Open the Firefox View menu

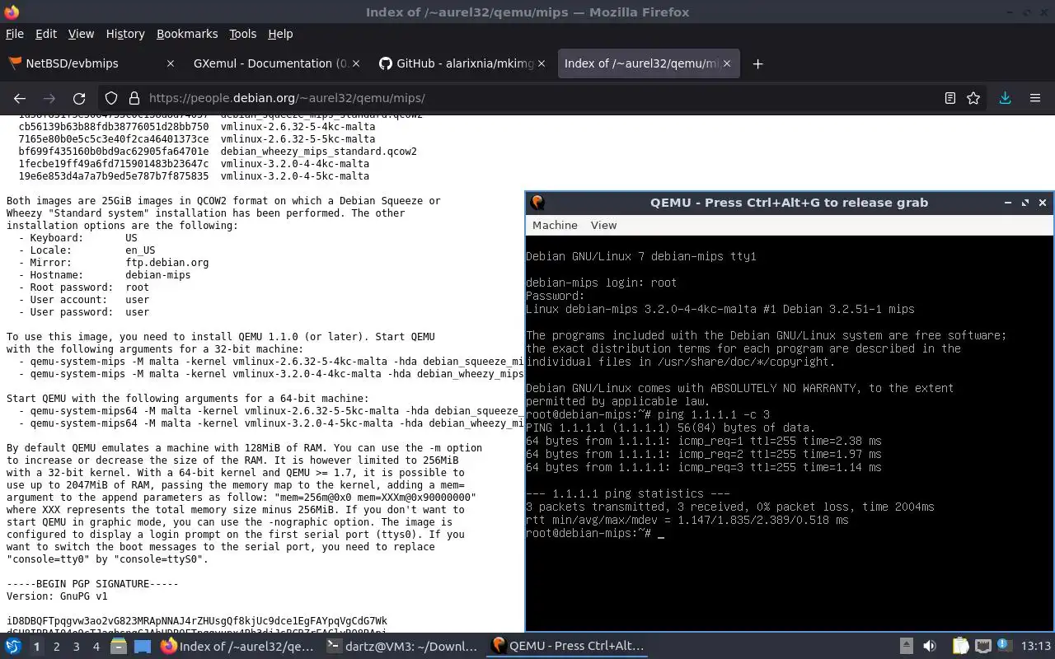(81, 34)
